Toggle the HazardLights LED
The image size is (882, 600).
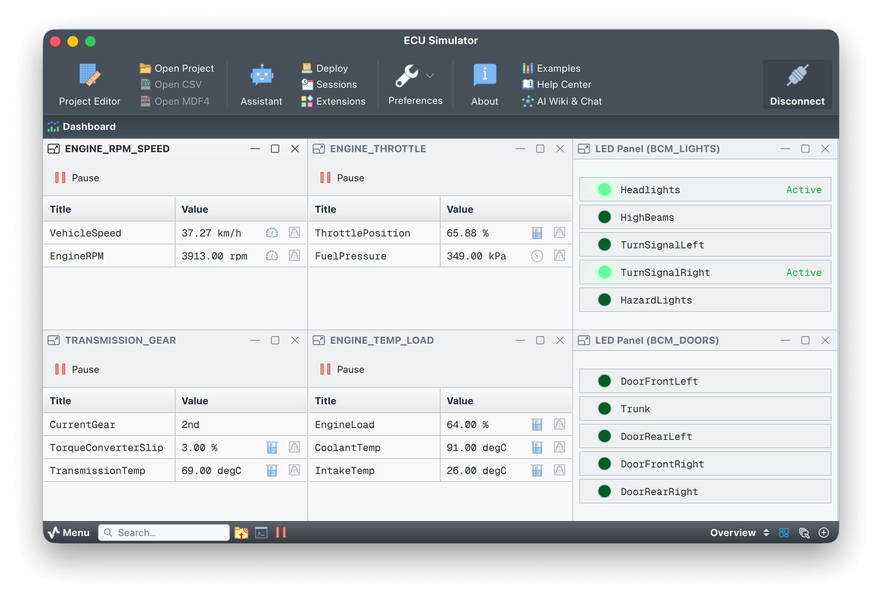(605, 300)
